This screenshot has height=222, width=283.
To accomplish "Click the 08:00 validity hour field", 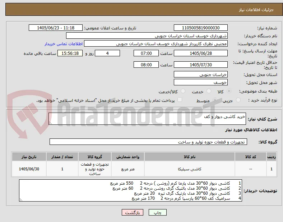I will click(146, 65).
